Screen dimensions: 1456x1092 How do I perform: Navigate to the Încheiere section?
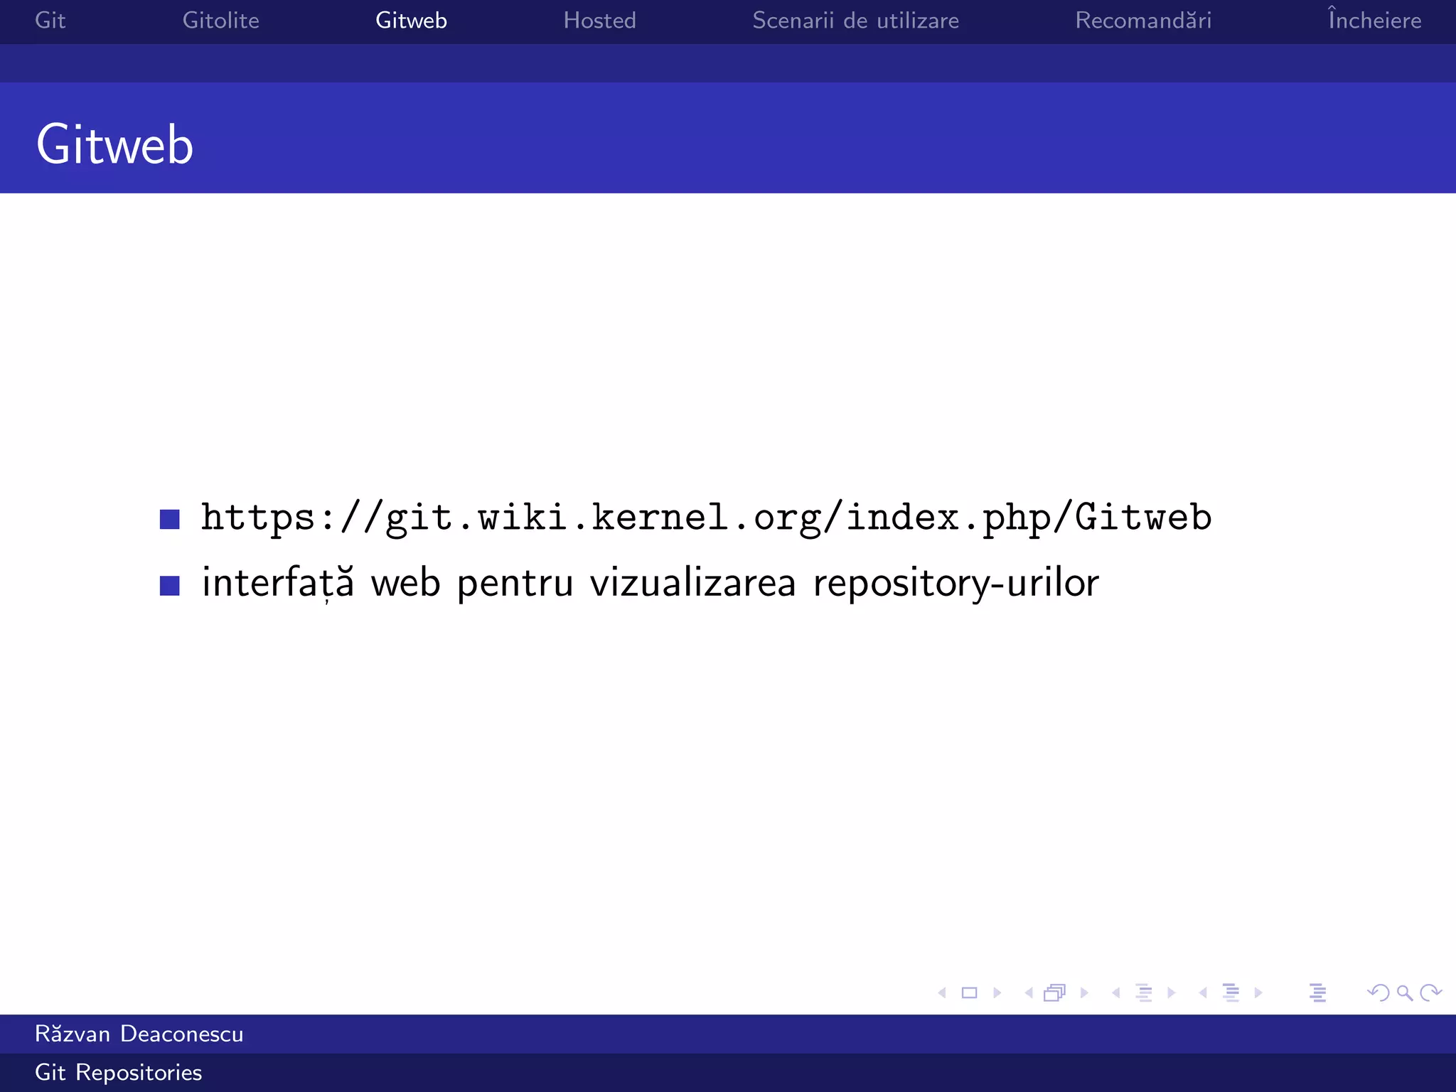(x=1375, y=18)
